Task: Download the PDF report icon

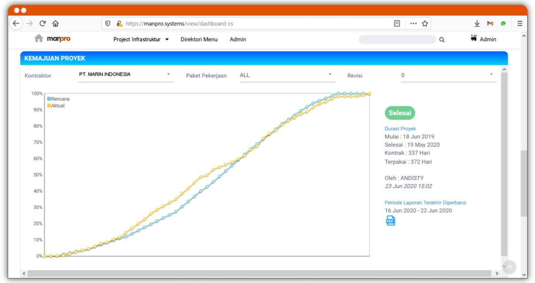Action: click(390, 221)
